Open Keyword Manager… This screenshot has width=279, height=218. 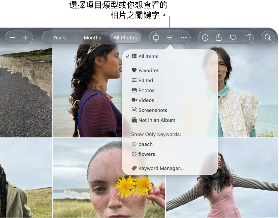[x=170, y=168]
